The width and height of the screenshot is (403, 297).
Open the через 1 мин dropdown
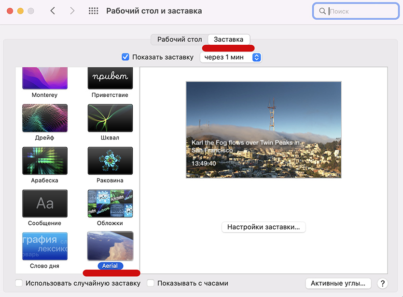[230, 57]
